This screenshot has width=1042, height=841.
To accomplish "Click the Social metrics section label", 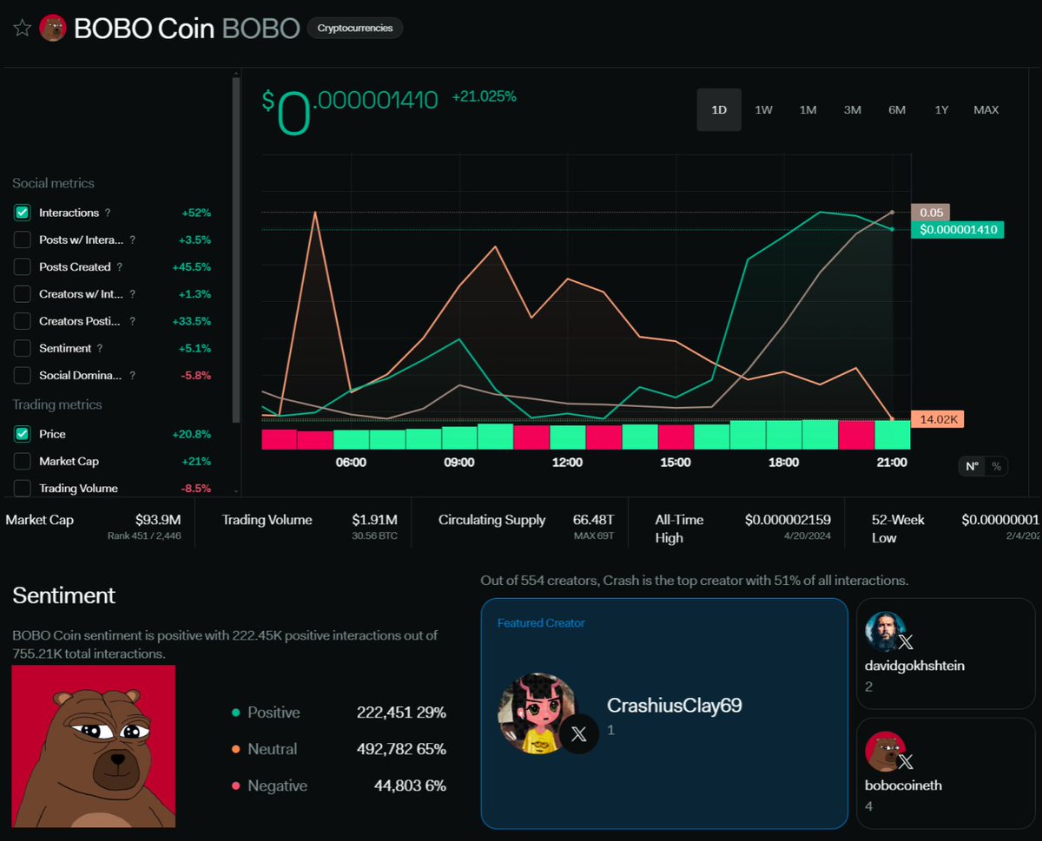I will pyautogui.click(x=53, y=183).
